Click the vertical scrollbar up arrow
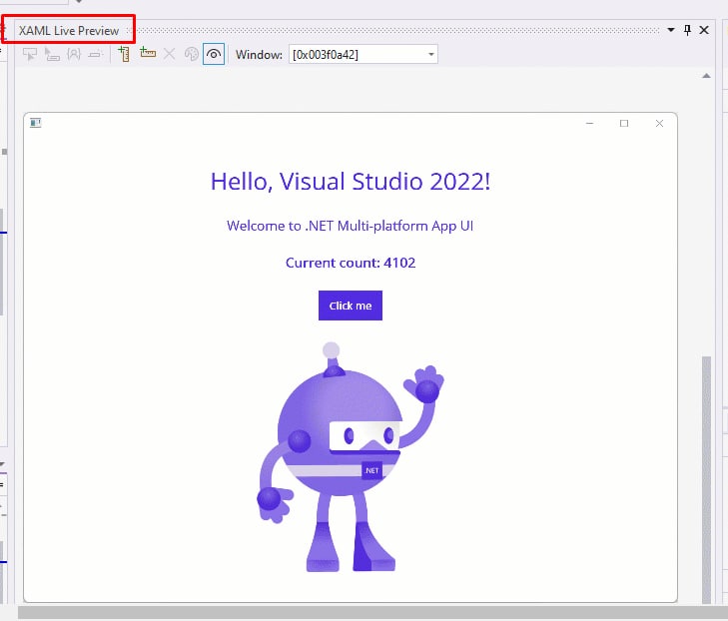This screenshot has width=728, height=621. tap(707, 76)
